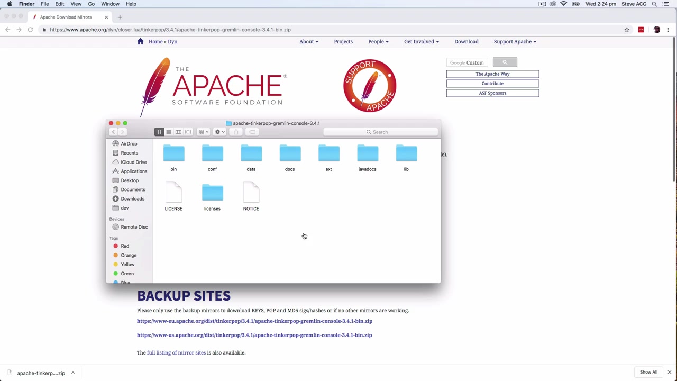Screen dimensions: 677x381
Task: Open the Apple menu
Action: (x=10, y=4)
